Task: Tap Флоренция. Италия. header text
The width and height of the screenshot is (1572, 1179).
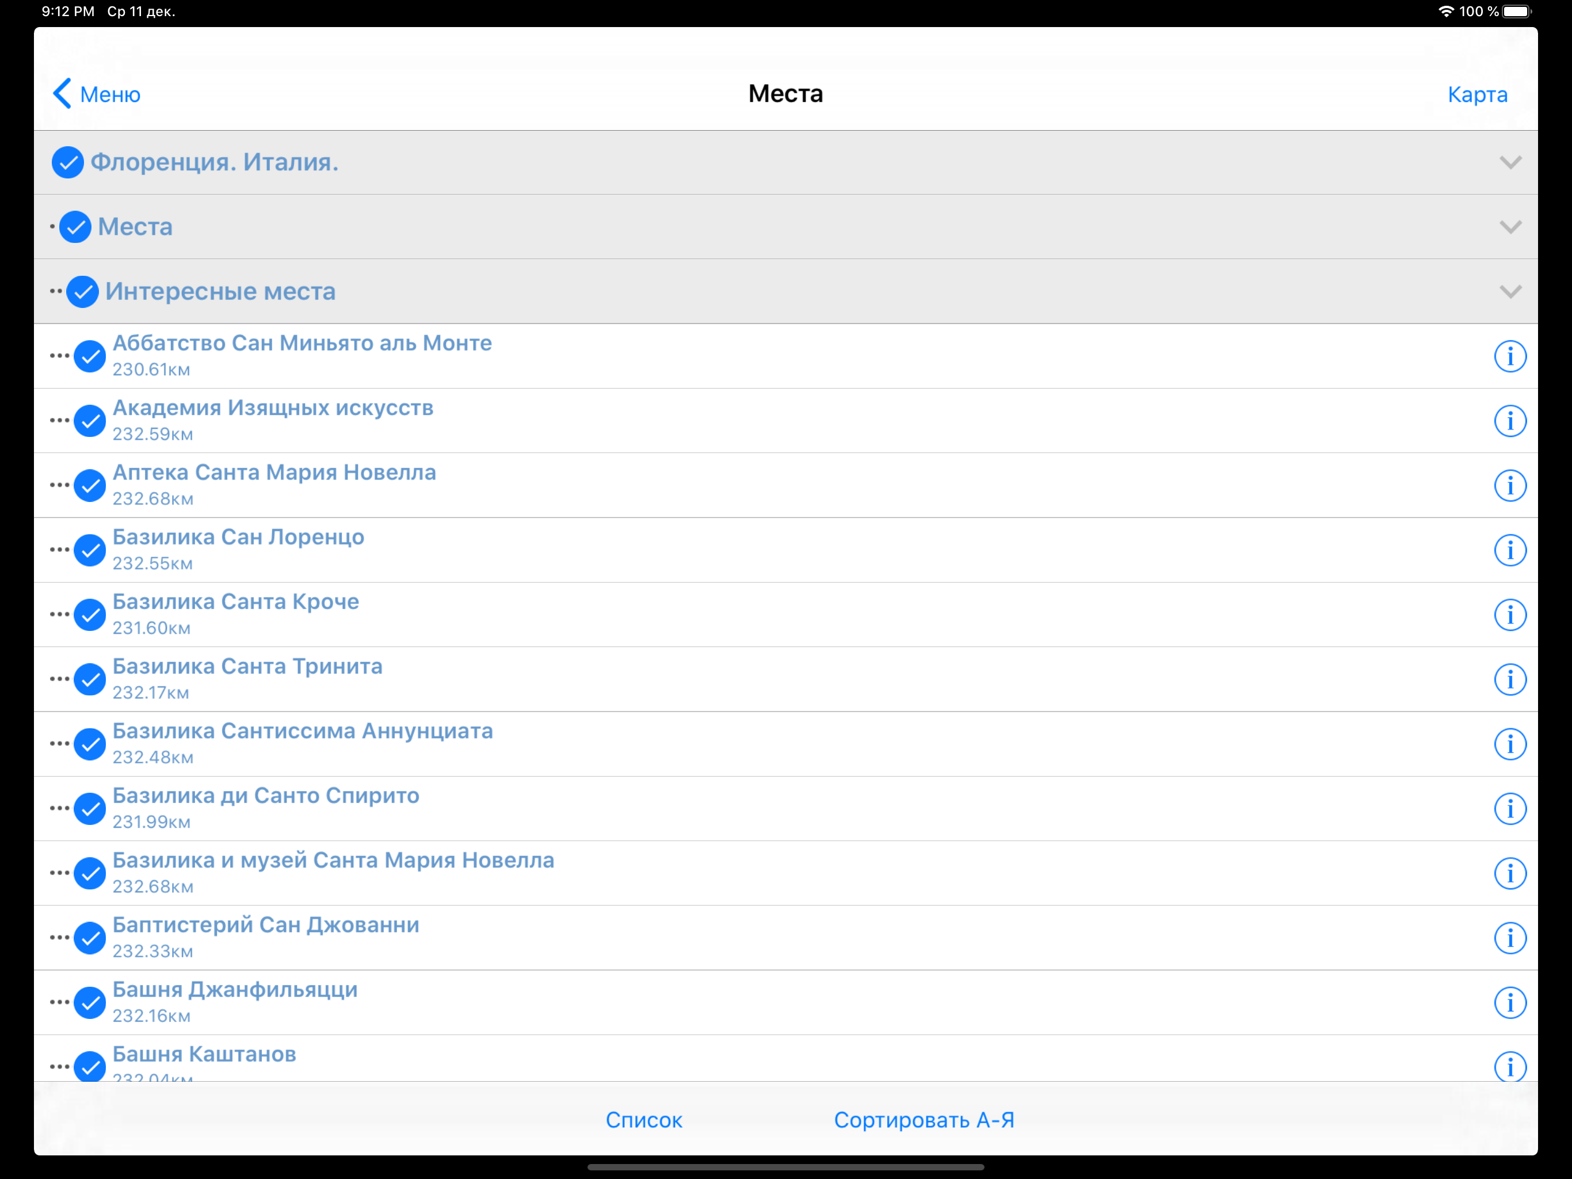Action: click(215, 163)
